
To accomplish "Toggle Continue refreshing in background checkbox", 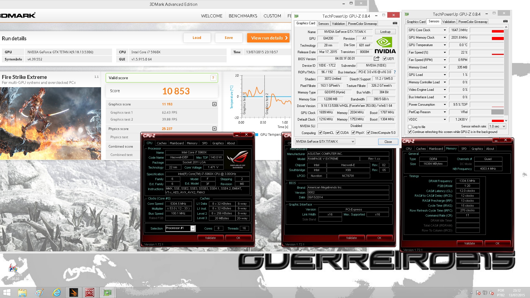I will [410, 132].
